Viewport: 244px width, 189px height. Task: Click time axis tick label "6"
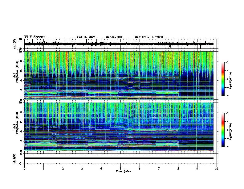click(140, 169)
